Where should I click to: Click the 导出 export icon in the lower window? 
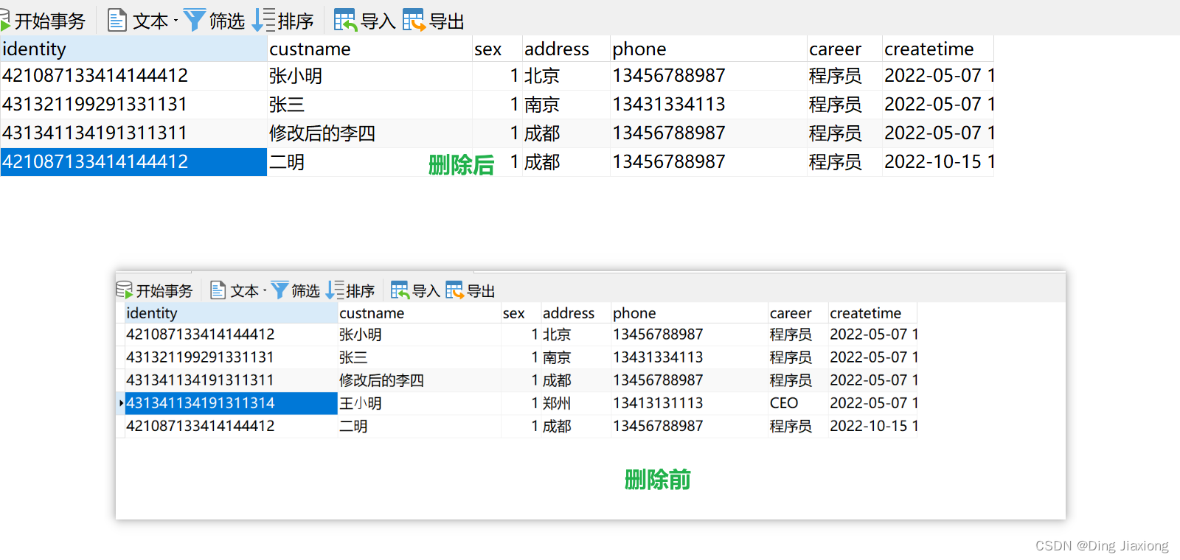(454, 290)
